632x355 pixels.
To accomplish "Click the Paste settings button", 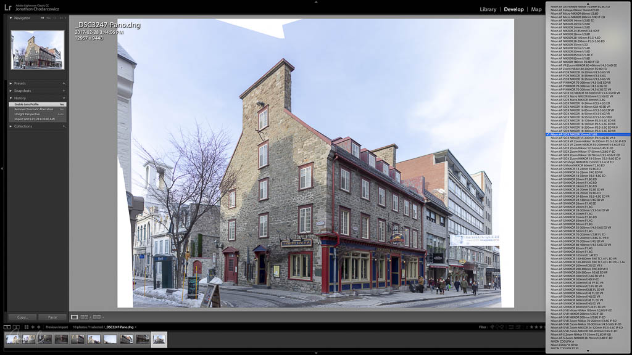I will [52, 317].
